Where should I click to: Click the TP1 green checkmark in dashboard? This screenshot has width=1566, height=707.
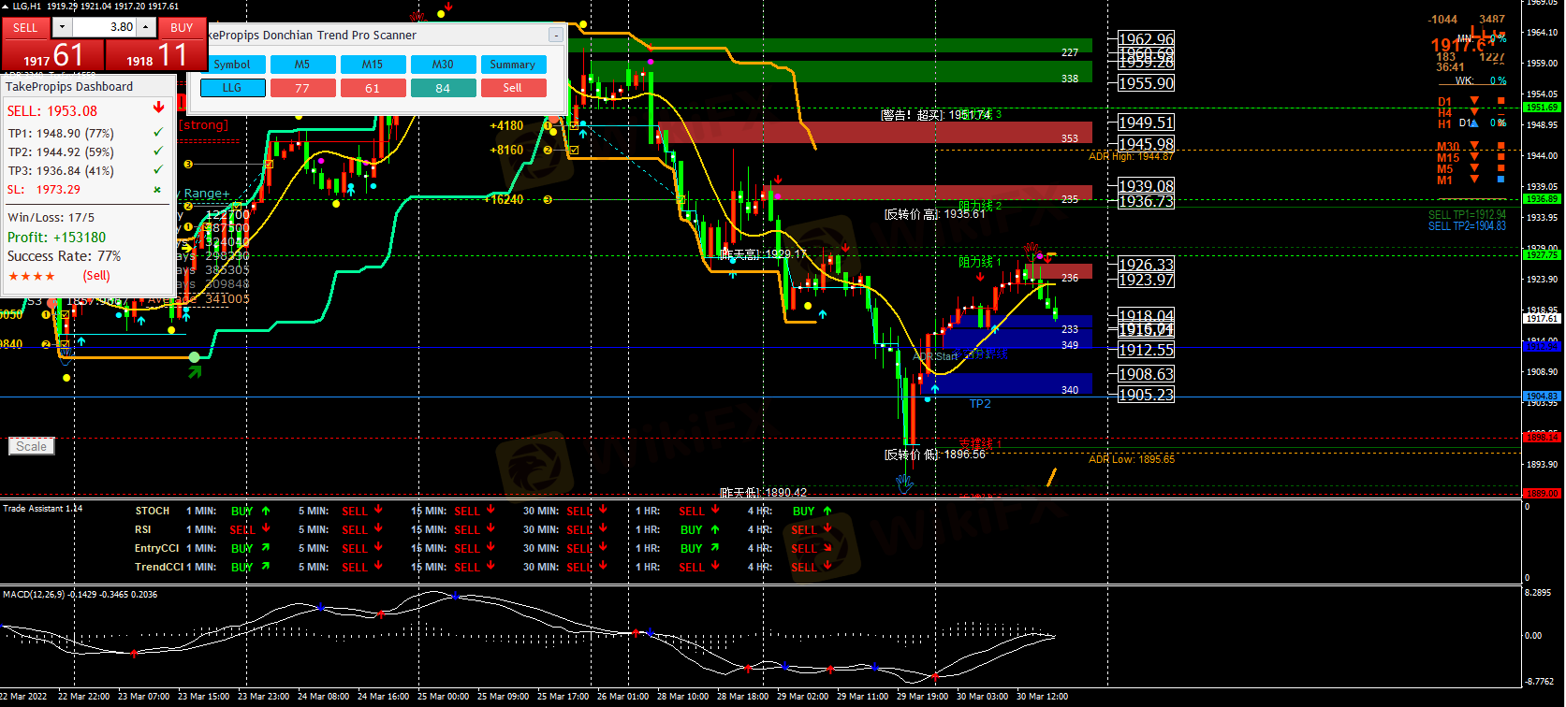[x=157, y=133]
